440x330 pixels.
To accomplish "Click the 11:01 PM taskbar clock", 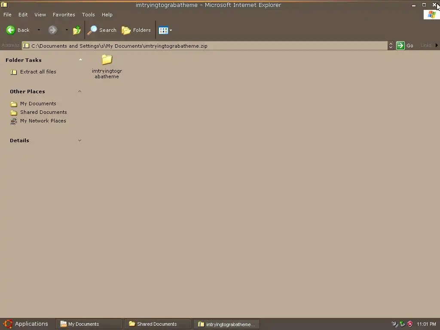I will coord(426,324).
